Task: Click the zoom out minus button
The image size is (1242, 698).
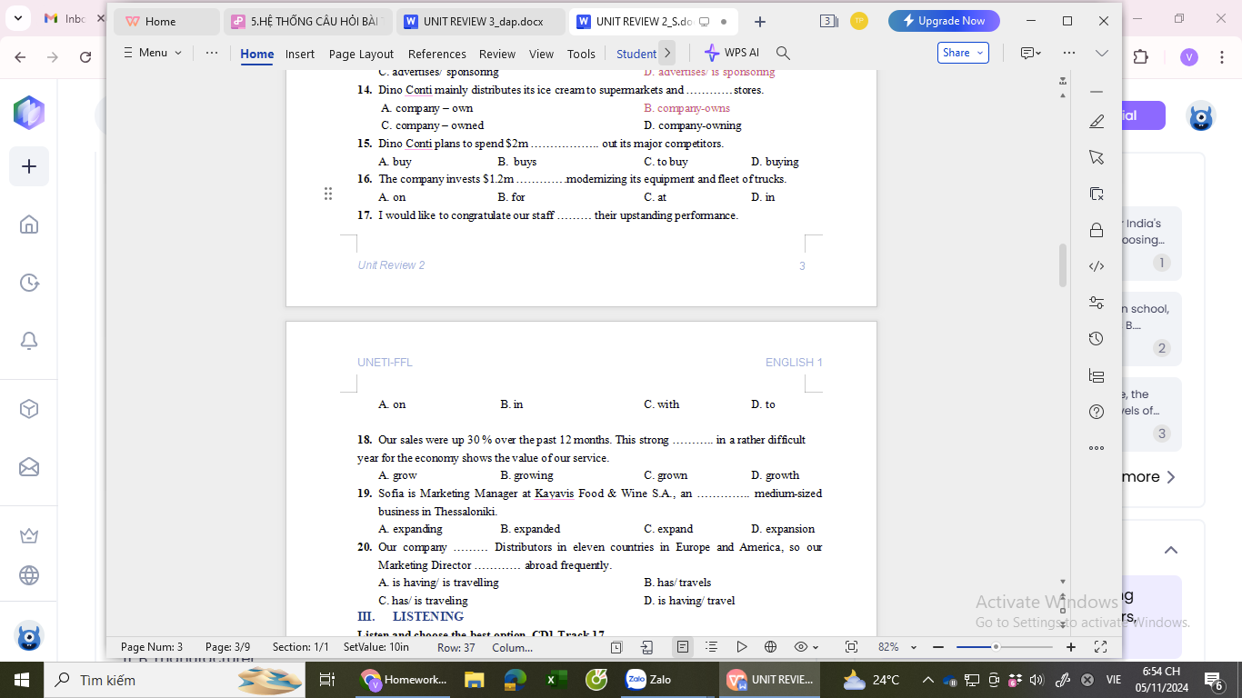Action: [x=938, y=647]
